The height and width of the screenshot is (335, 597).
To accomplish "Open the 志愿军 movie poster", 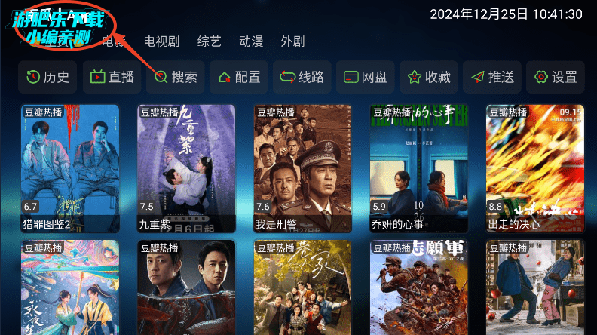I will (419, 287).
